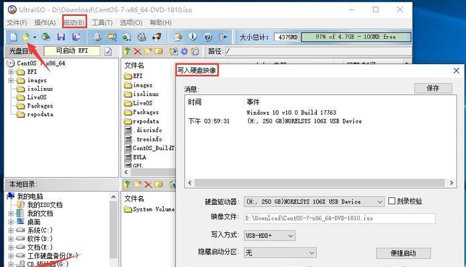Screen dimensions: 466x267
Task: Expand 桌面 in local directory tree
Action: [11, 222]
